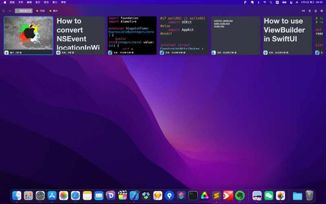Launch Sketch from the Dock

[x=158, y=196]
